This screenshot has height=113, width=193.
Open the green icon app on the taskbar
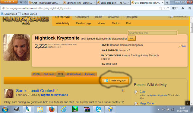point(75,109)
